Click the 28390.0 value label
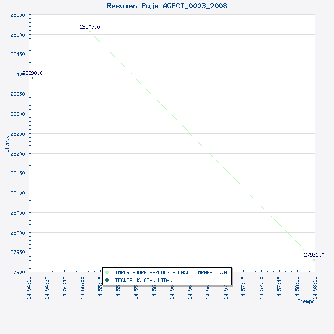The image size is (334, 334). pos(33,73)
